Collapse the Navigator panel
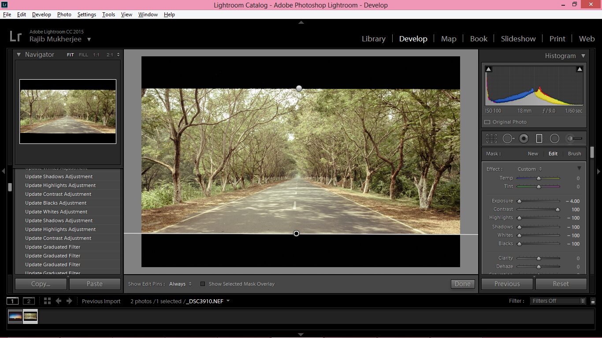 pos(19,55)
